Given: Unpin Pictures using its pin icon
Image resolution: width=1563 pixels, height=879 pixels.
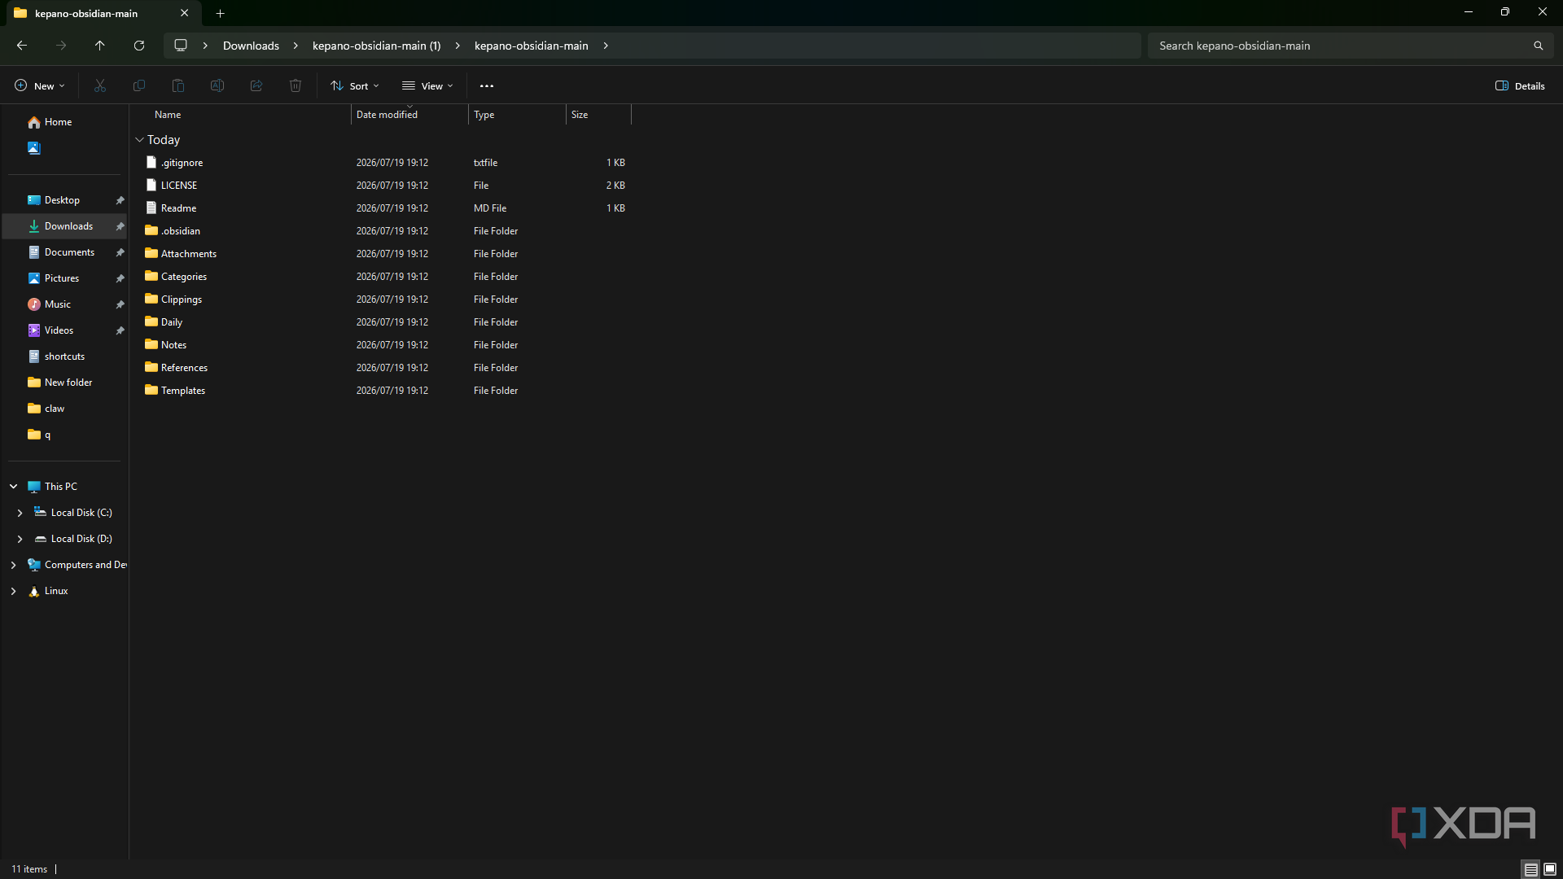Looking at the screenshot, I should (x=120, y=278).
